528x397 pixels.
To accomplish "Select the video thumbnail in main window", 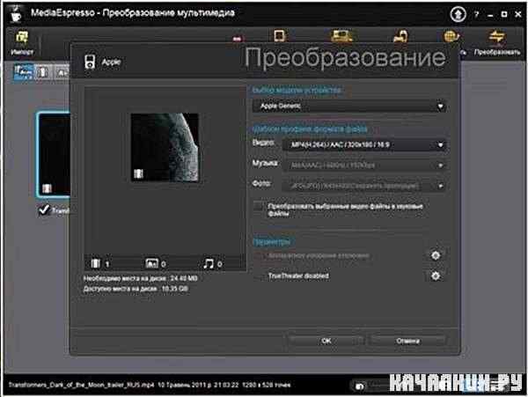I will coord(54,155).
